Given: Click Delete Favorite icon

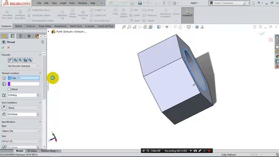Looking at the screenshot, I should click(20, 60).
